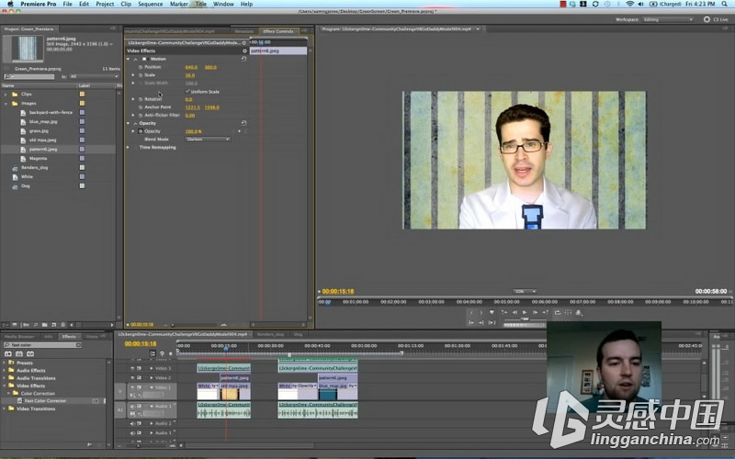Screen dimensions: 735x459
Task: Step back one frame in program monitor
Action: point(514,312)
